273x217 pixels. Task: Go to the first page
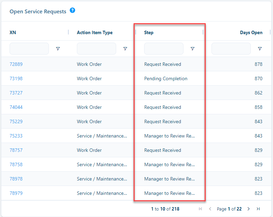click(201, 209)
